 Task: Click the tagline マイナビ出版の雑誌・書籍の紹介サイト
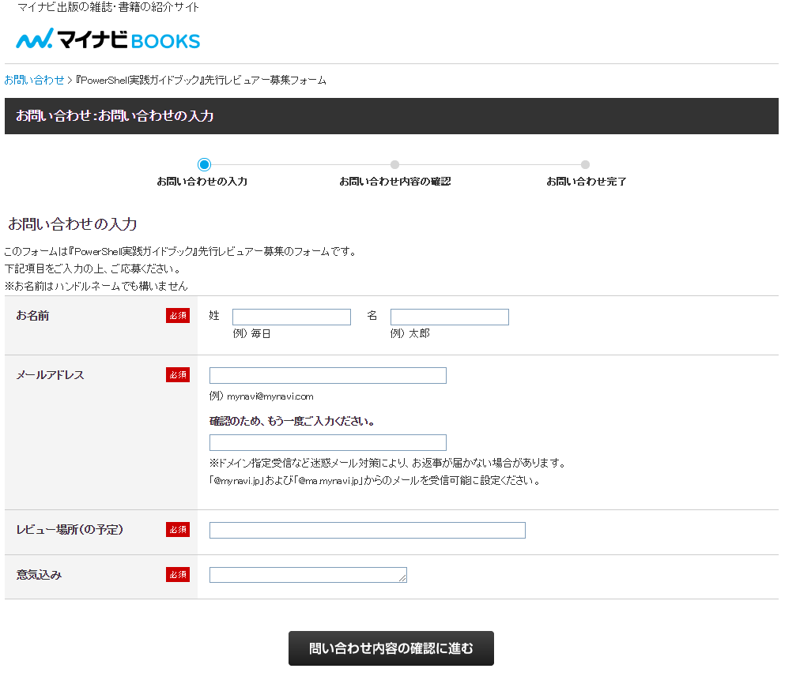(x=108, y=7)
